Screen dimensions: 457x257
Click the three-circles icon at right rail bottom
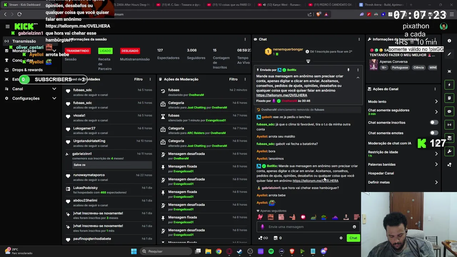pos(450,165)
